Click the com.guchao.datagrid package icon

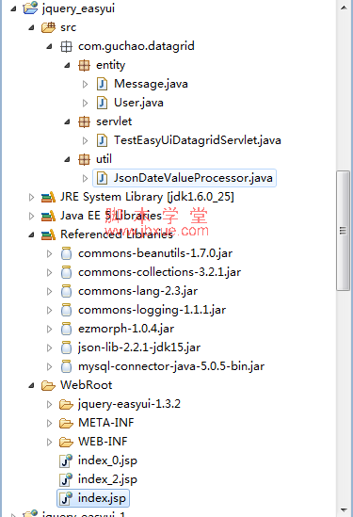[66, 46]
